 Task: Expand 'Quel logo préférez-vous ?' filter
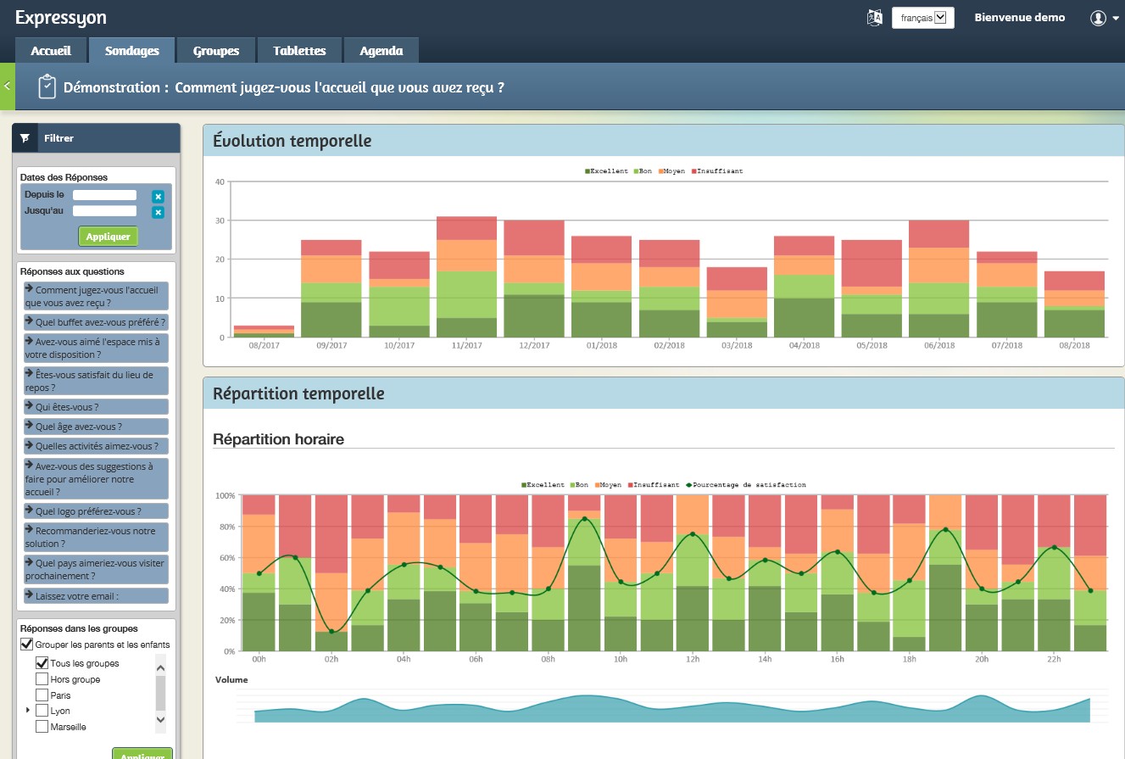96,511
